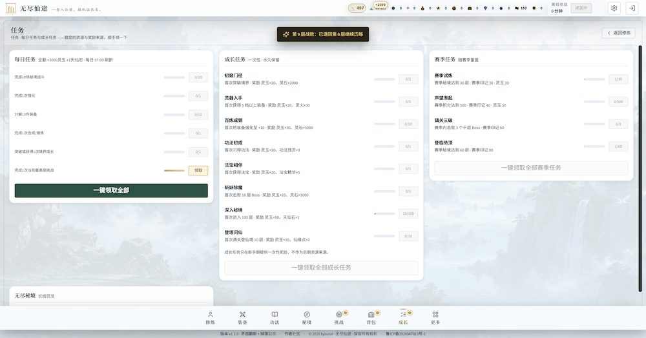Open the 作者社区 footer link
Viewport: 646px width, 338px height.
[x=292, y=334]
